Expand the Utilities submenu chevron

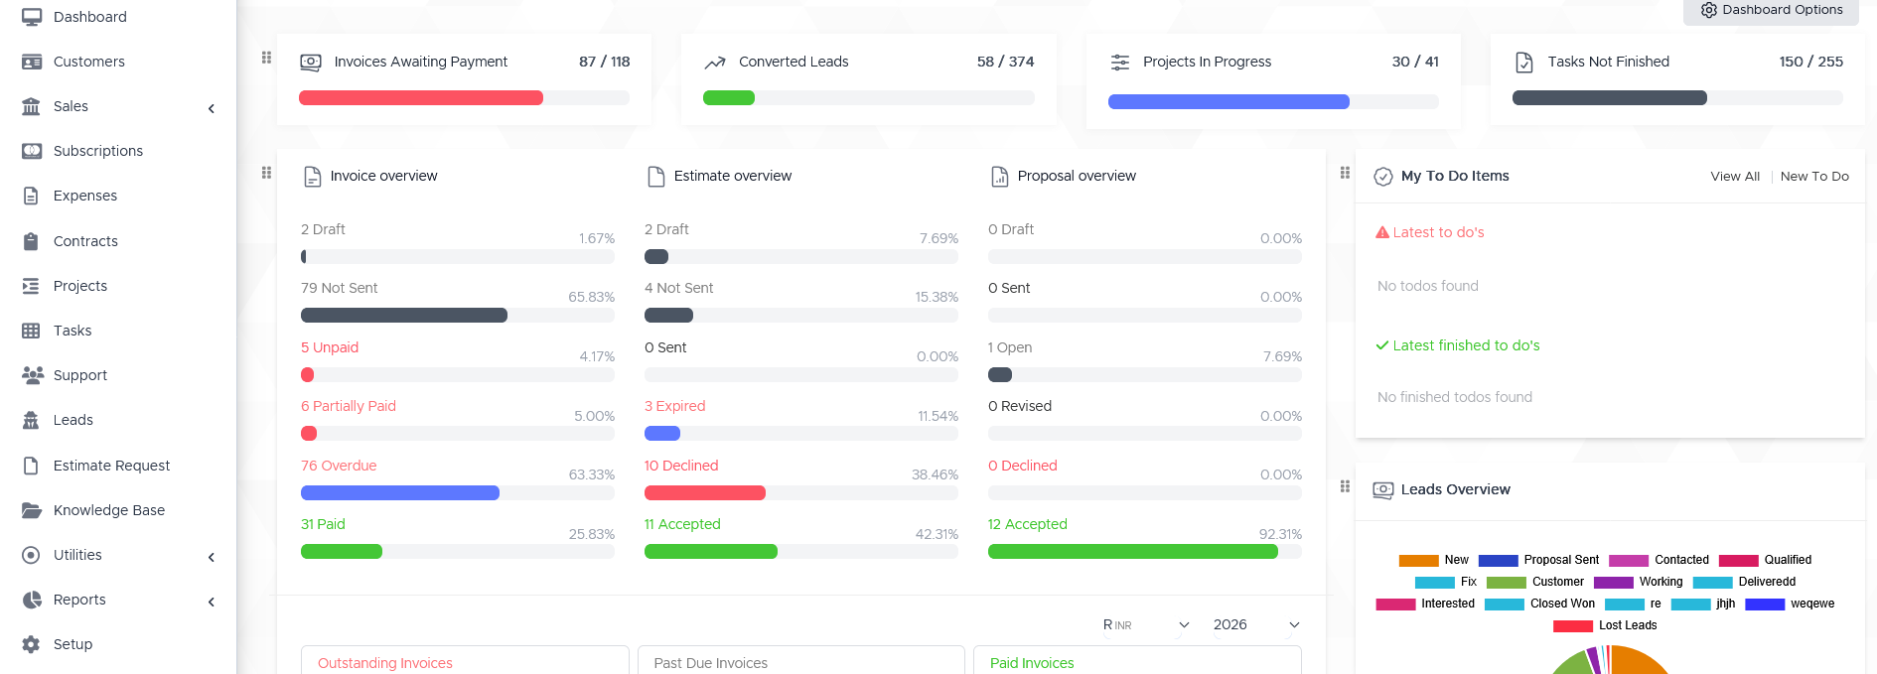pos(212,557)
